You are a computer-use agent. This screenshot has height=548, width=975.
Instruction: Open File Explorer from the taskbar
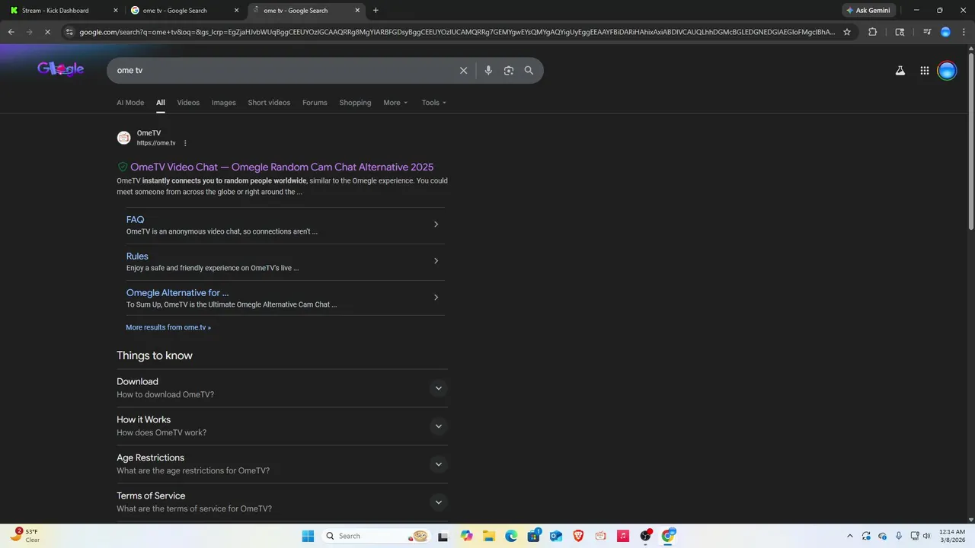coord(488,536)
